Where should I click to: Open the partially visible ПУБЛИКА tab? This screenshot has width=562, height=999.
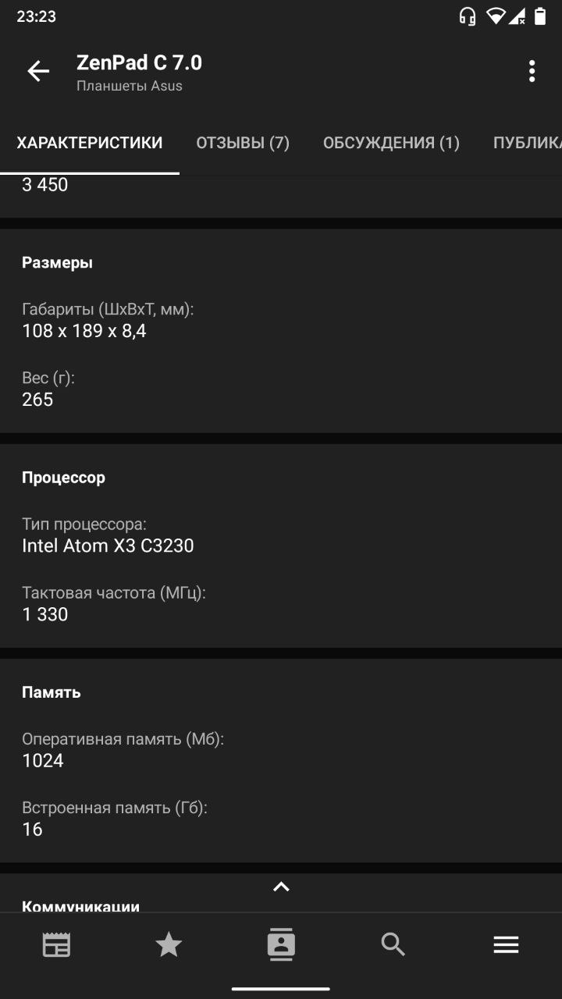528,143
